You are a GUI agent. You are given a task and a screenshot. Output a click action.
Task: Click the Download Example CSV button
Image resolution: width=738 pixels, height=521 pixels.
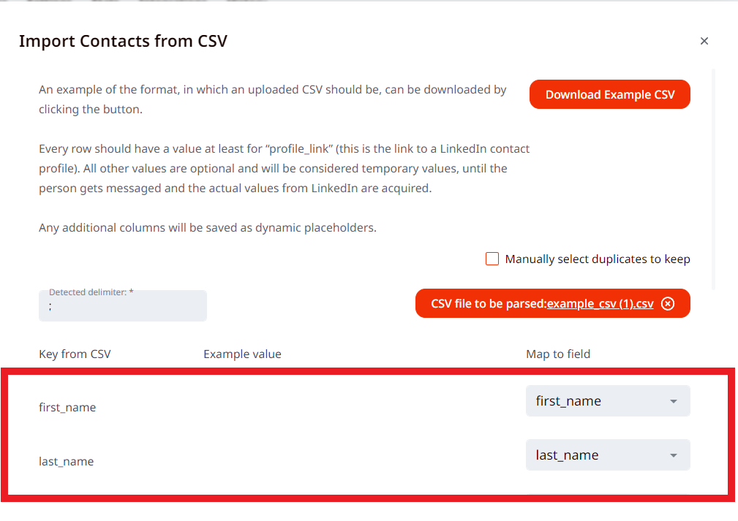click(609, 94)
